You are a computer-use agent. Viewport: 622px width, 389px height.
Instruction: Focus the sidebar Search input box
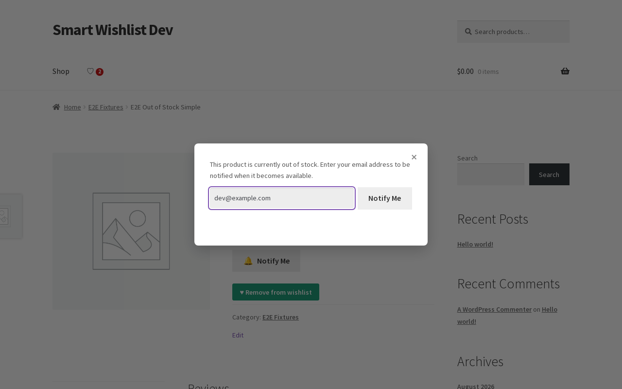pyautogui.click(x=491, y=174)
